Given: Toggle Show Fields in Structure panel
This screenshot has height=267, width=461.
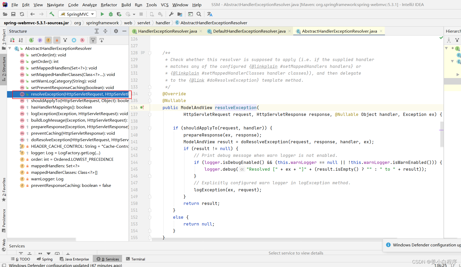Looking at the screenshot, I should (x=48, y=40).
